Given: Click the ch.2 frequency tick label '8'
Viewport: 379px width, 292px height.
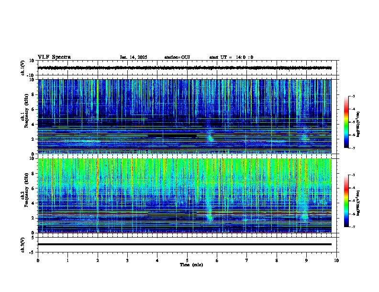Looking at the screenshot, I should [x=33, y=174].
